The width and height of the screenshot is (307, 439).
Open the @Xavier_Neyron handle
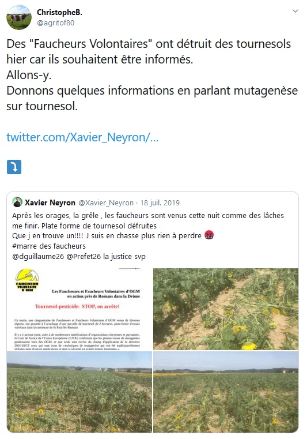point(105,202)
